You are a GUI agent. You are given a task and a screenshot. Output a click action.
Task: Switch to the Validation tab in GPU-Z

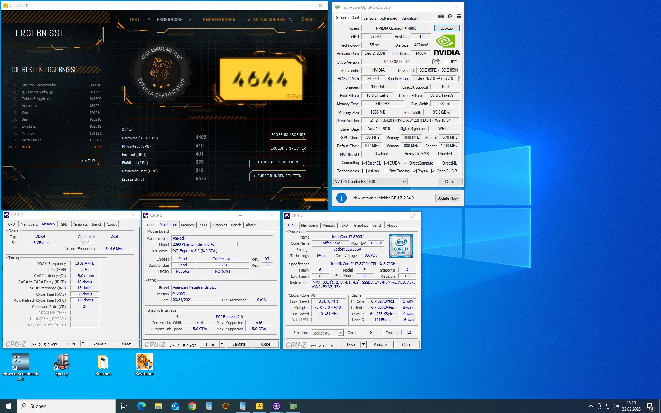(409, 18)
